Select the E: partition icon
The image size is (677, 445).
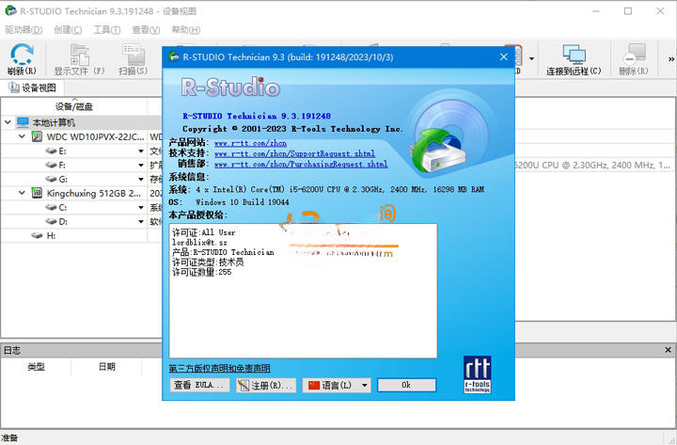51,151
